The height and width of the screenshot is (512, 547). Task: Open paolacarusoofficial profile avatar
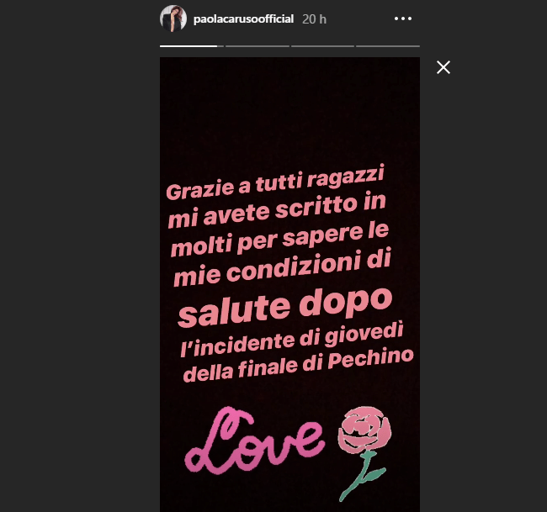[173, 18]
